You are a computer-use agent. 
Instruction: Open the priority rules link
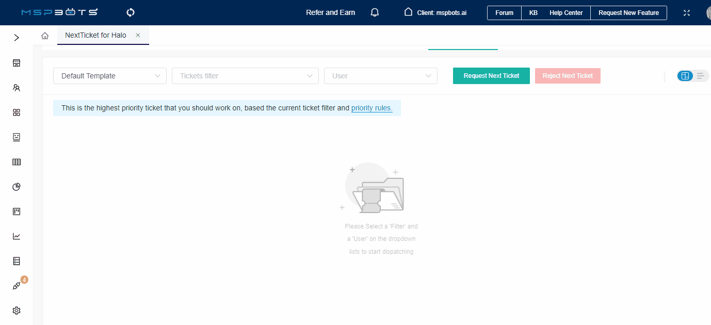pyautogui.click(x=371, y=108)
